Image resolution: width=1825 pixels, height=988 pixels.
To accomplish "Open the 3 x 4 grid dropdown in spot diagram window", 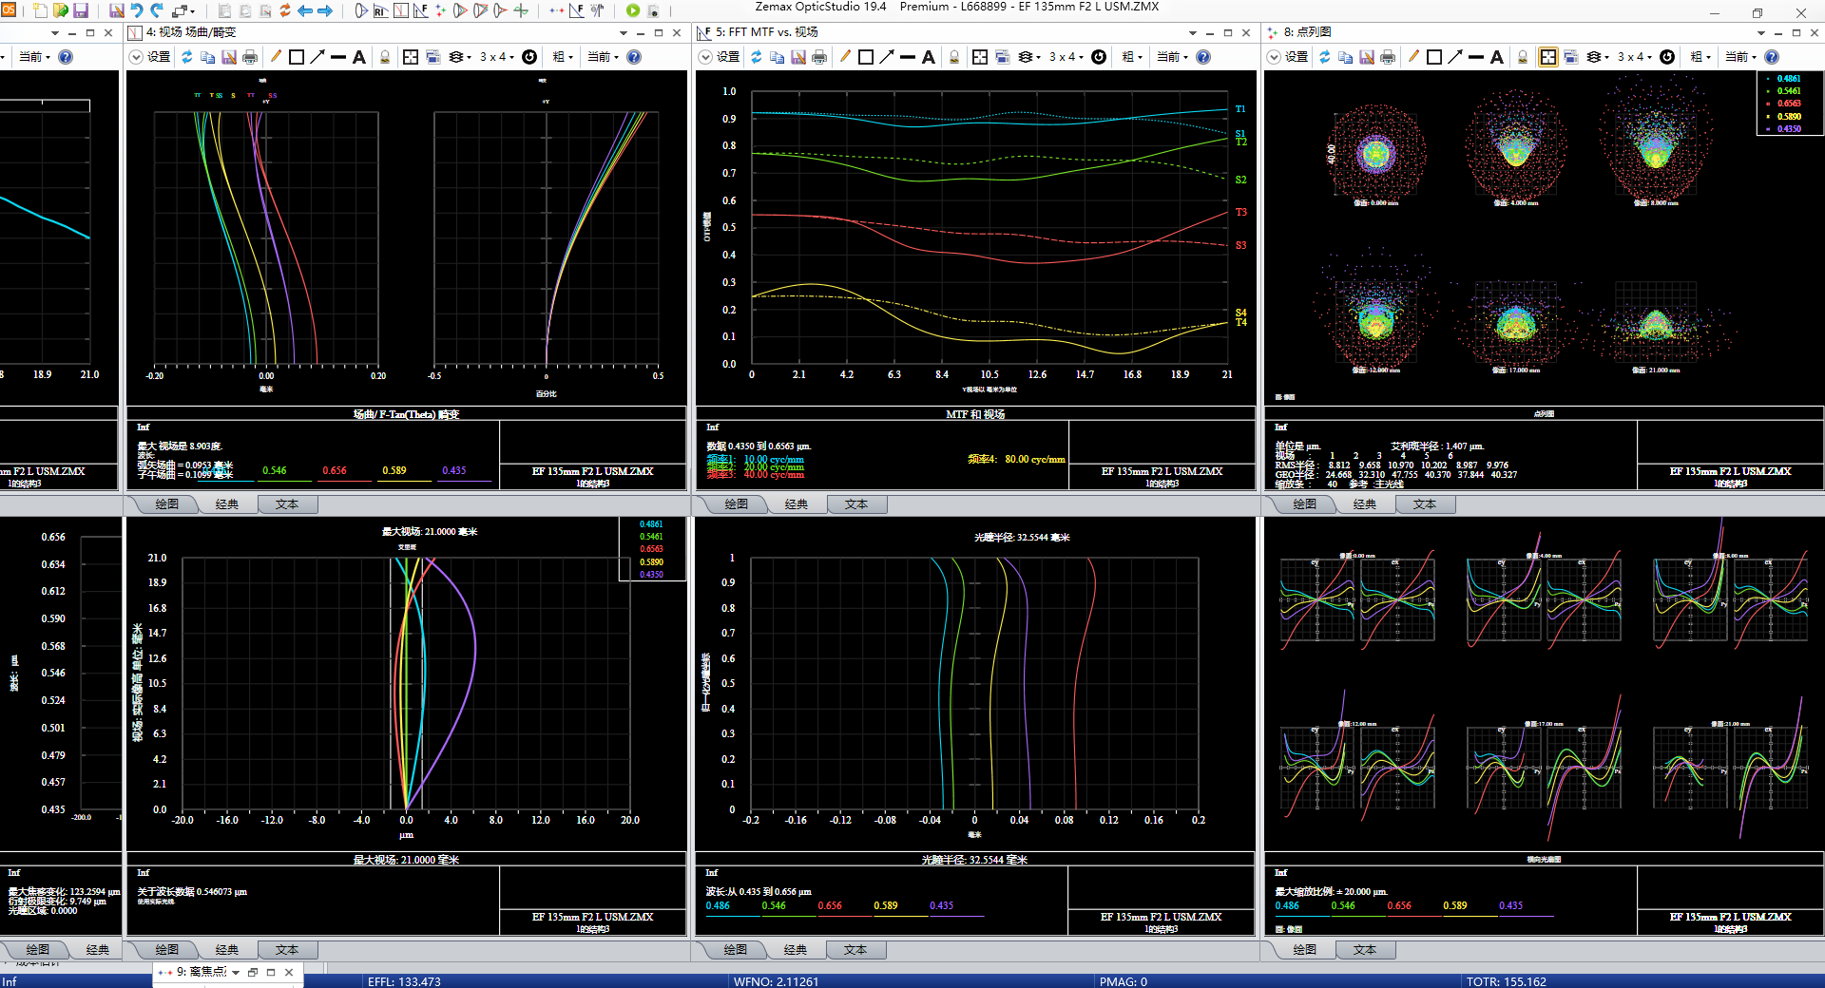I will point(1636,57).
